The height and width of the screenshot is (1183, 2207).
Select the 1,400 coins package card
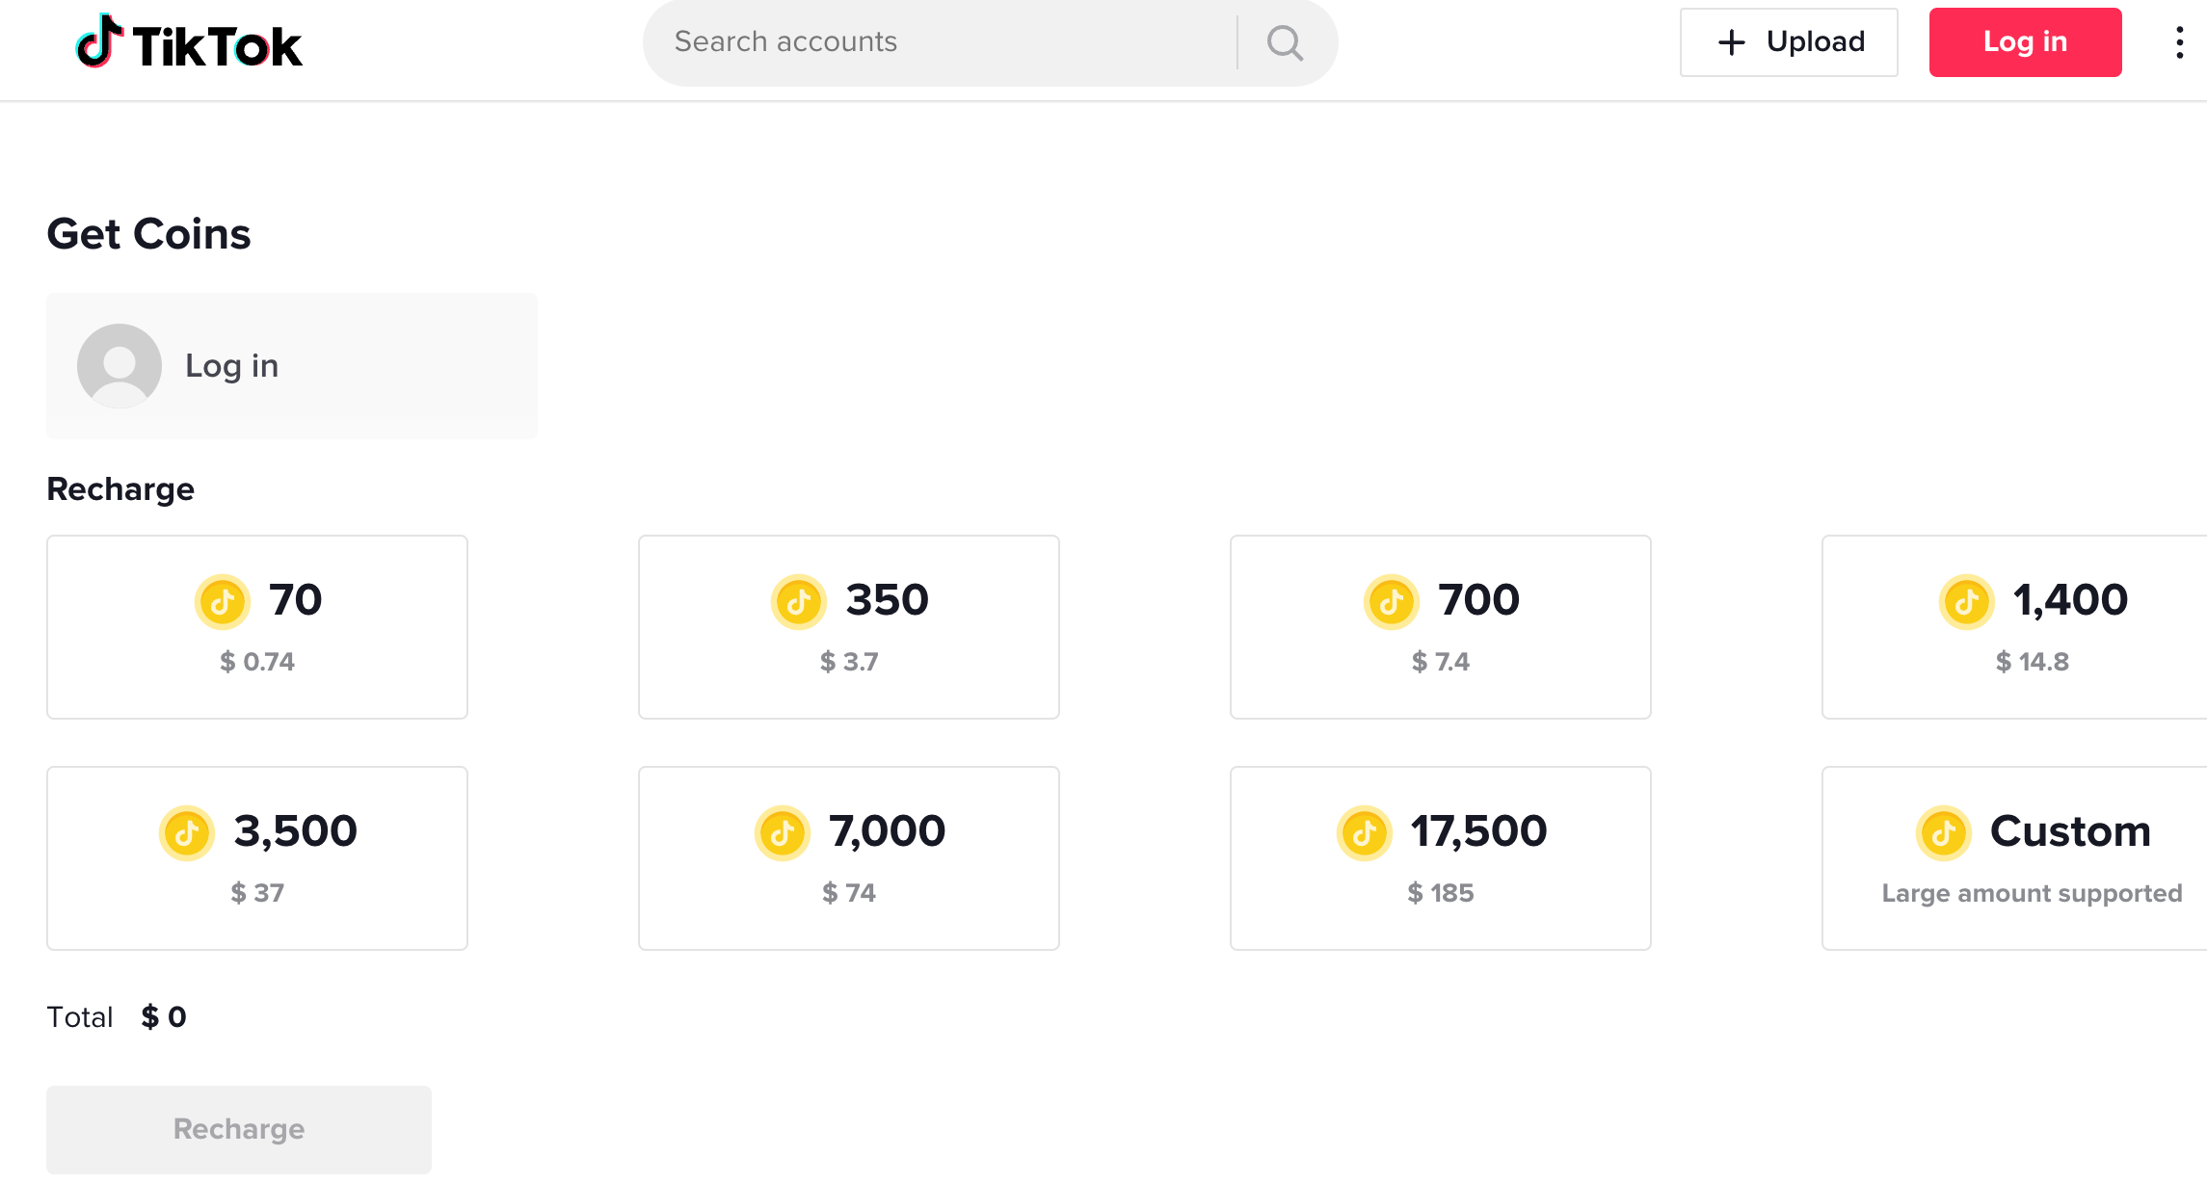click(2013, 626)
